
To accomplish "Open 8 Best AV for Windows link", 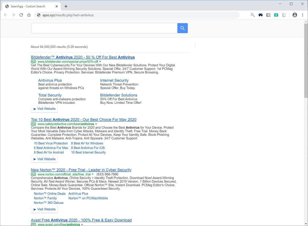I will pyautogui.click(x=87, y=143).
